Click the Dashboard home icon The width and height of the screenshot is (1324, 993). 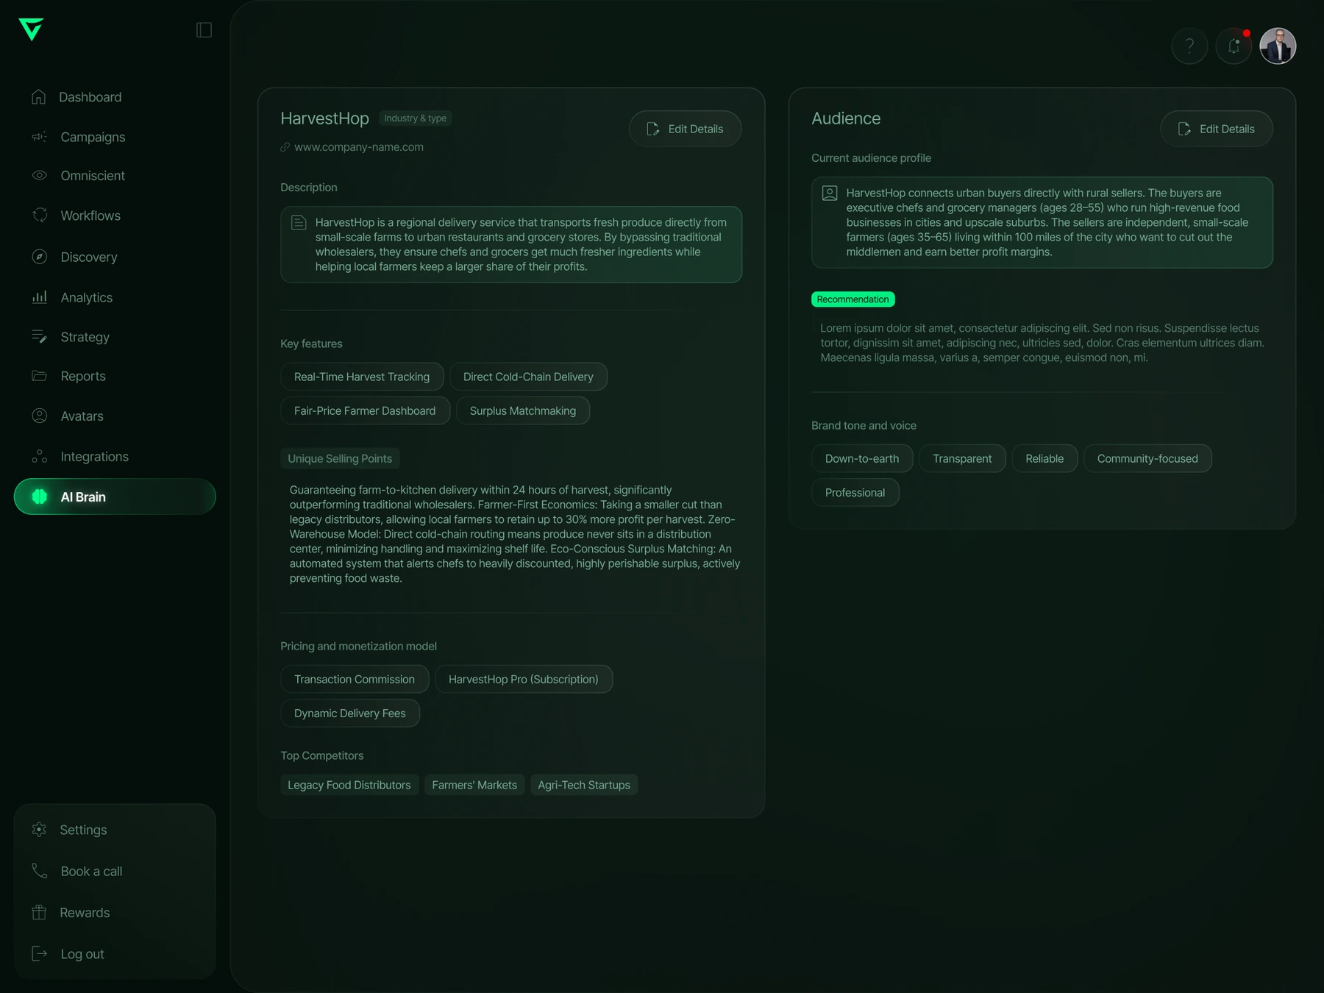click(39, 97)
